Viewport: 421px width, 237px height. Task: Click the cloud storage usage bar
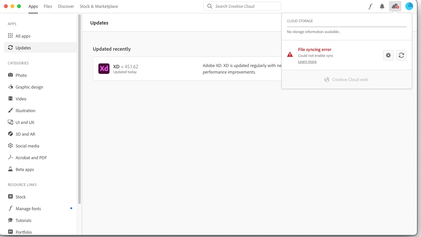pos(347,27)
